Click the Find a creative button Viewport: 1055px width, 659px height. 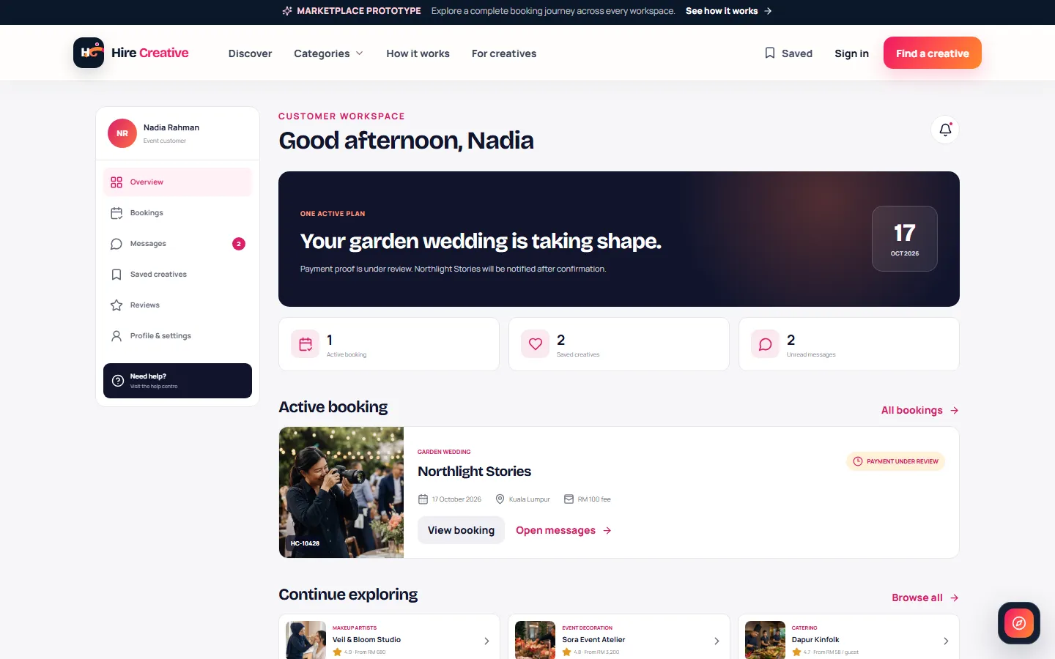933,53
